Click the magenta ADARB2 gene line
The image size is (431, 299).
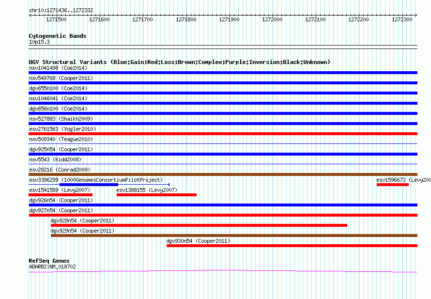point(223,271)
